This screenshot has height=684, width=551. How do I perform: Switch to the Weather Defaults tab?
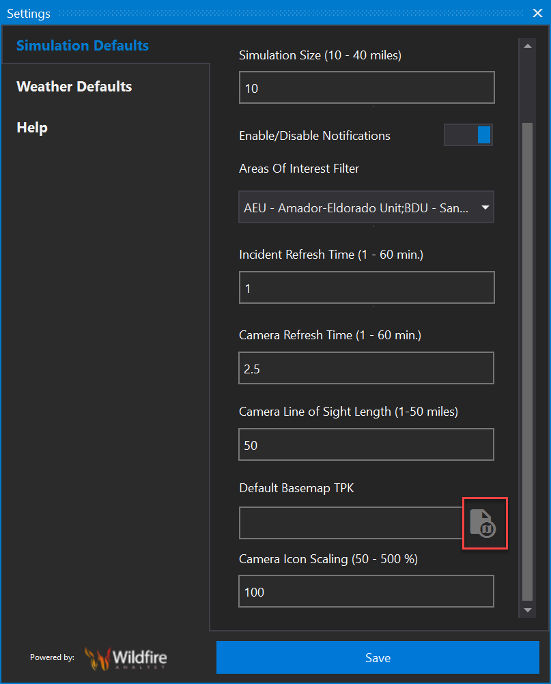pyautogui.click(x=74, y=87)
